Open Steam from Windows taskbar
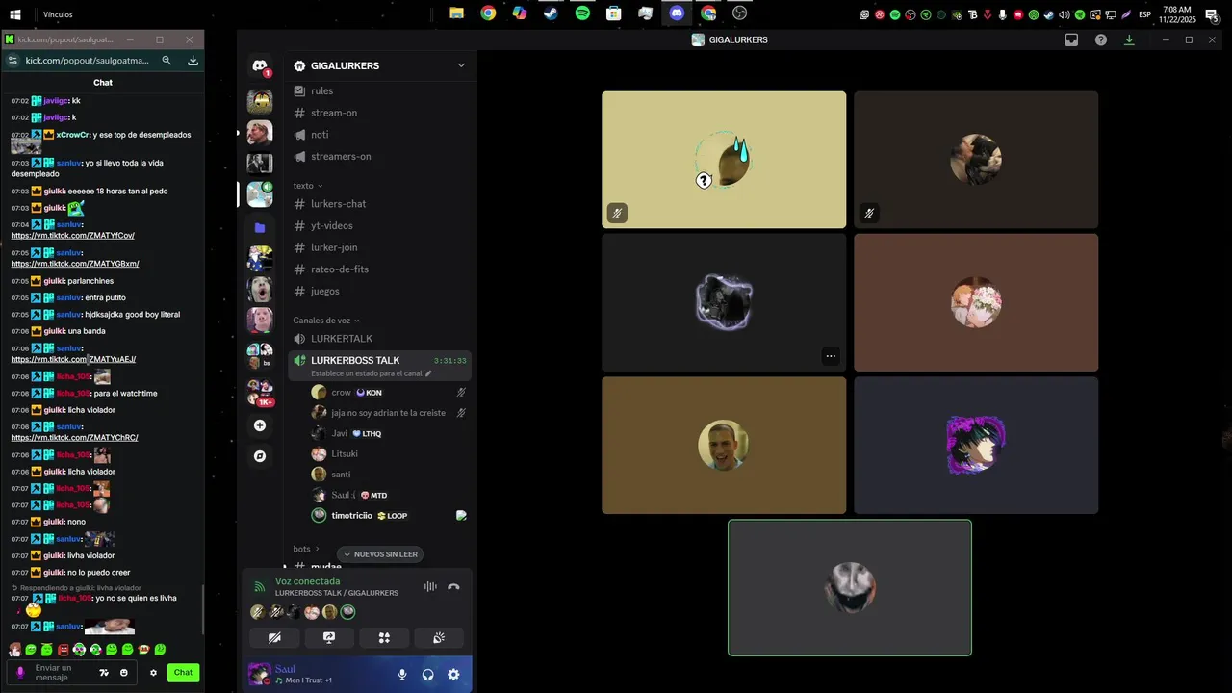 551,13
